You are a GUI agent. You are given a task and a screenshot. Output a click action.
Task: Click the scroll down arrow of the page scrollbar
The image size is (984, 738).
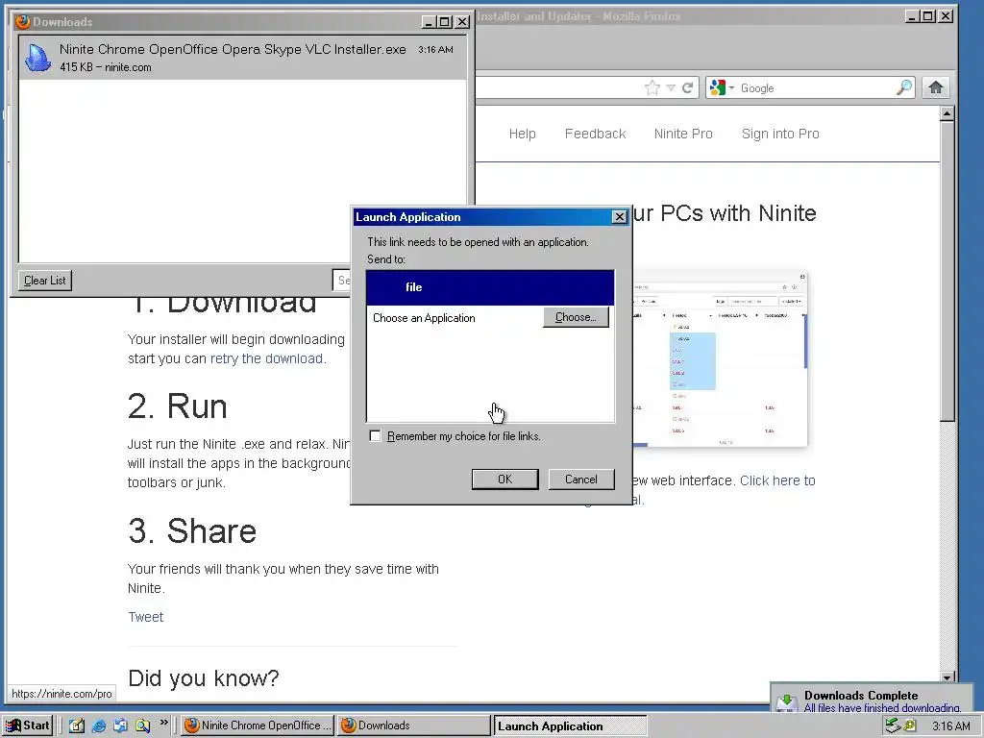(x=947, y=677)
